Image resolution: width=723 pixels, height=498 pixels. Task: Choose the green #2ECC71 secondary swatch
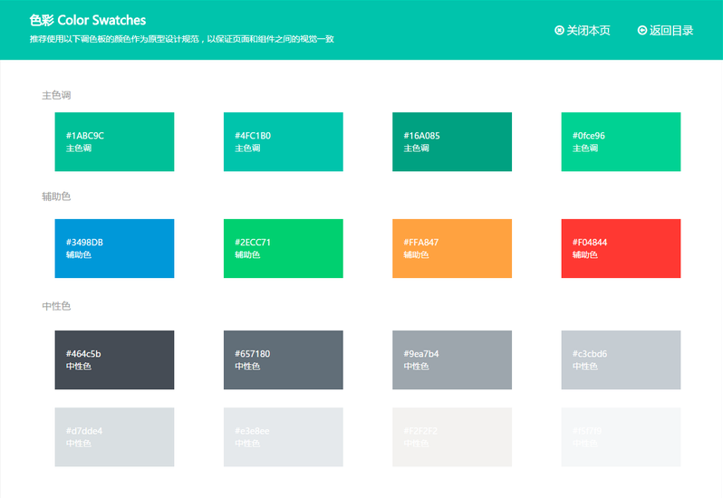pos(283,248)
